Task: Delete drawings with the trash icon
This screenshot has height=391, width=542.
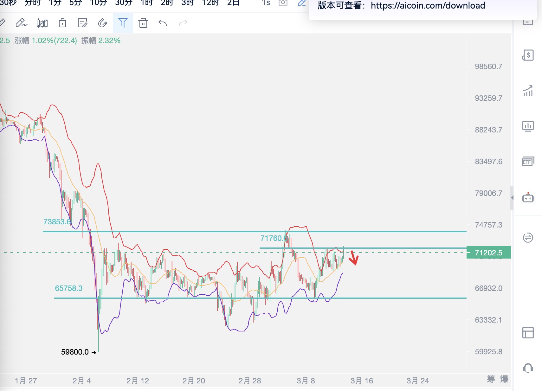Action: 143,23
